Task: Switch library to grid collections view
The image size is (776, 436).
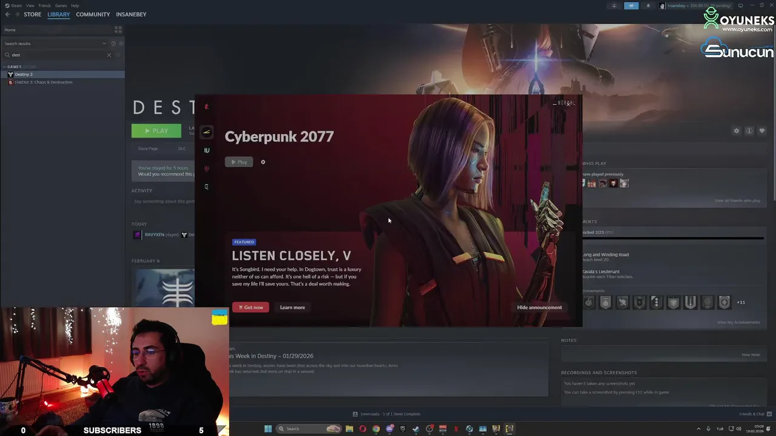Action: click(118, 29)
